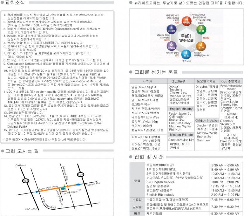
Task: Click the dark blue circle numbered 5
Action: (x=171, y=29)
